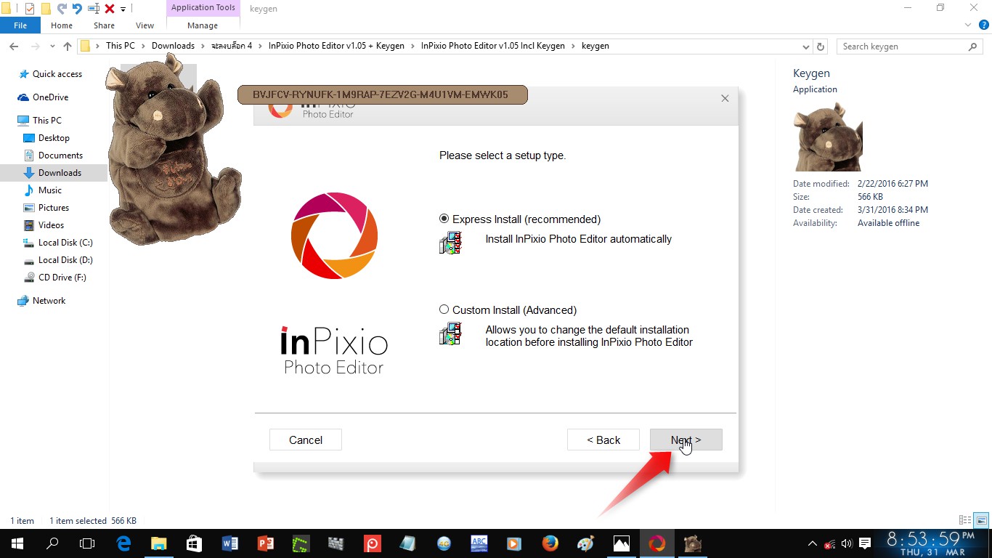Select the Application Tools contextual tab
This screenshot has width=992, height=558.
pyautogui.click(x=203, y=8)
